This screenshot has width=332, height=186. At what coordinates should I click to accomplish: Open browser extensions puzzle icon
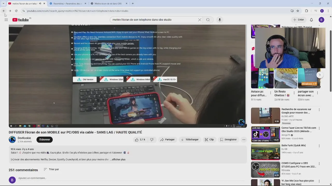[307, 11]
